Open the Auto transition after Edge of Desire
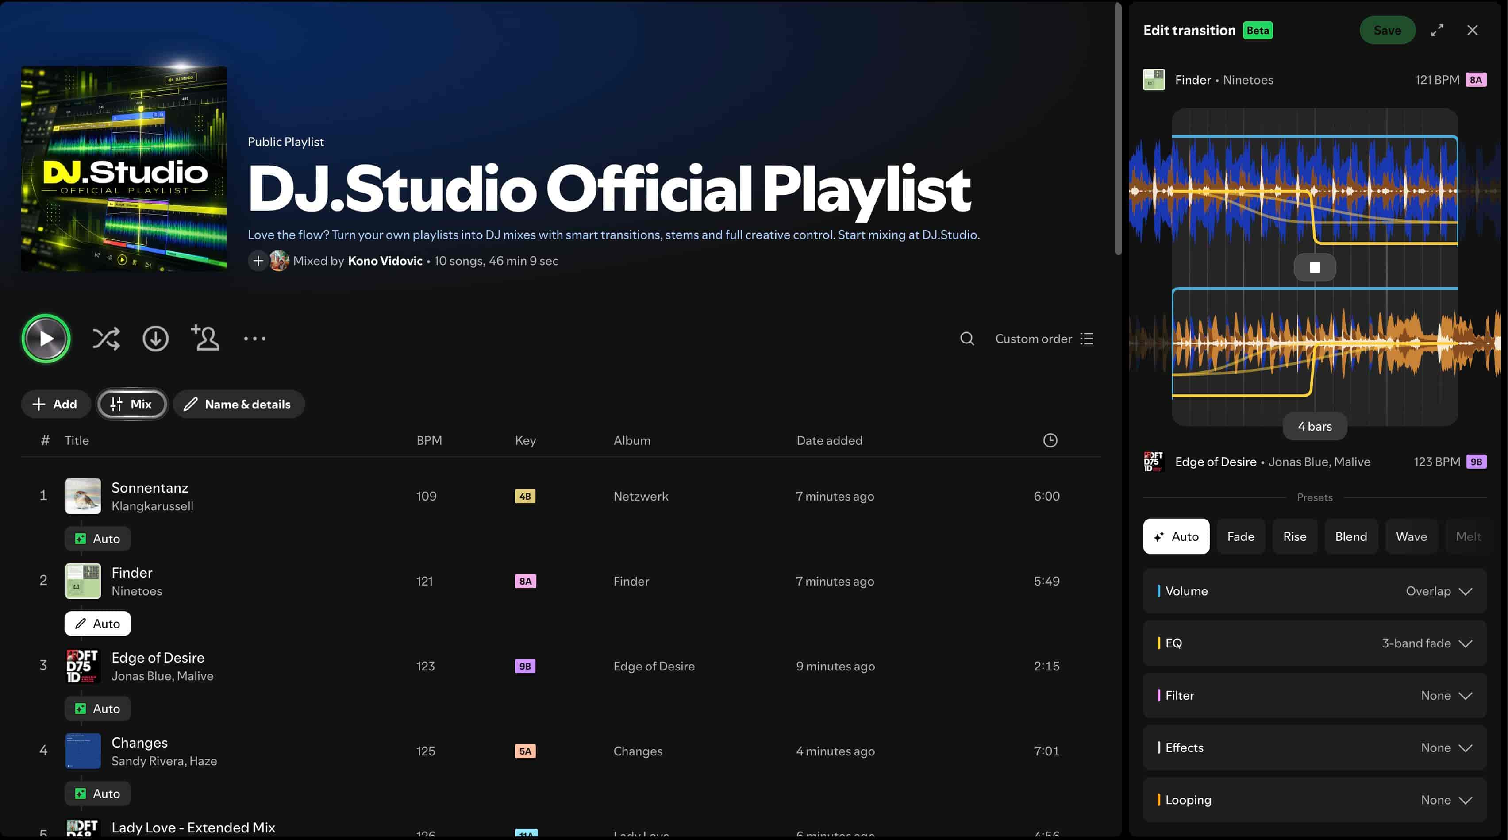This screenshot has width=1508, height=840. [97, 708]
